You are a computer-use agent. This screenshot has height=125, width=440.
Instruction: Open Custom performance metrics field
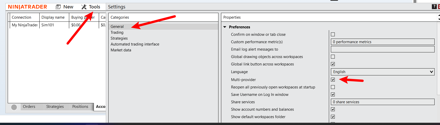click(382, 42)
